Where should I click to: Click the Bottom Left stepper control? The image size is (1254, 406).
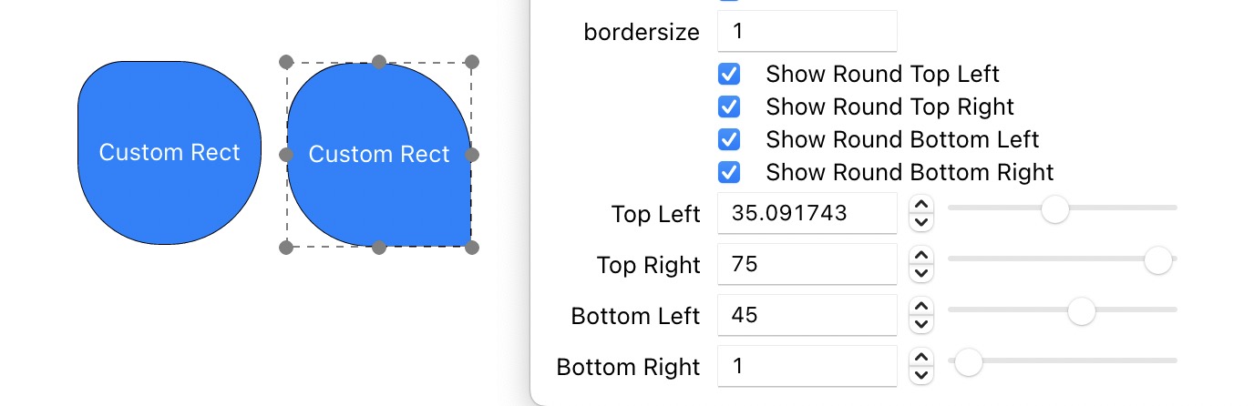click(921, 316)
